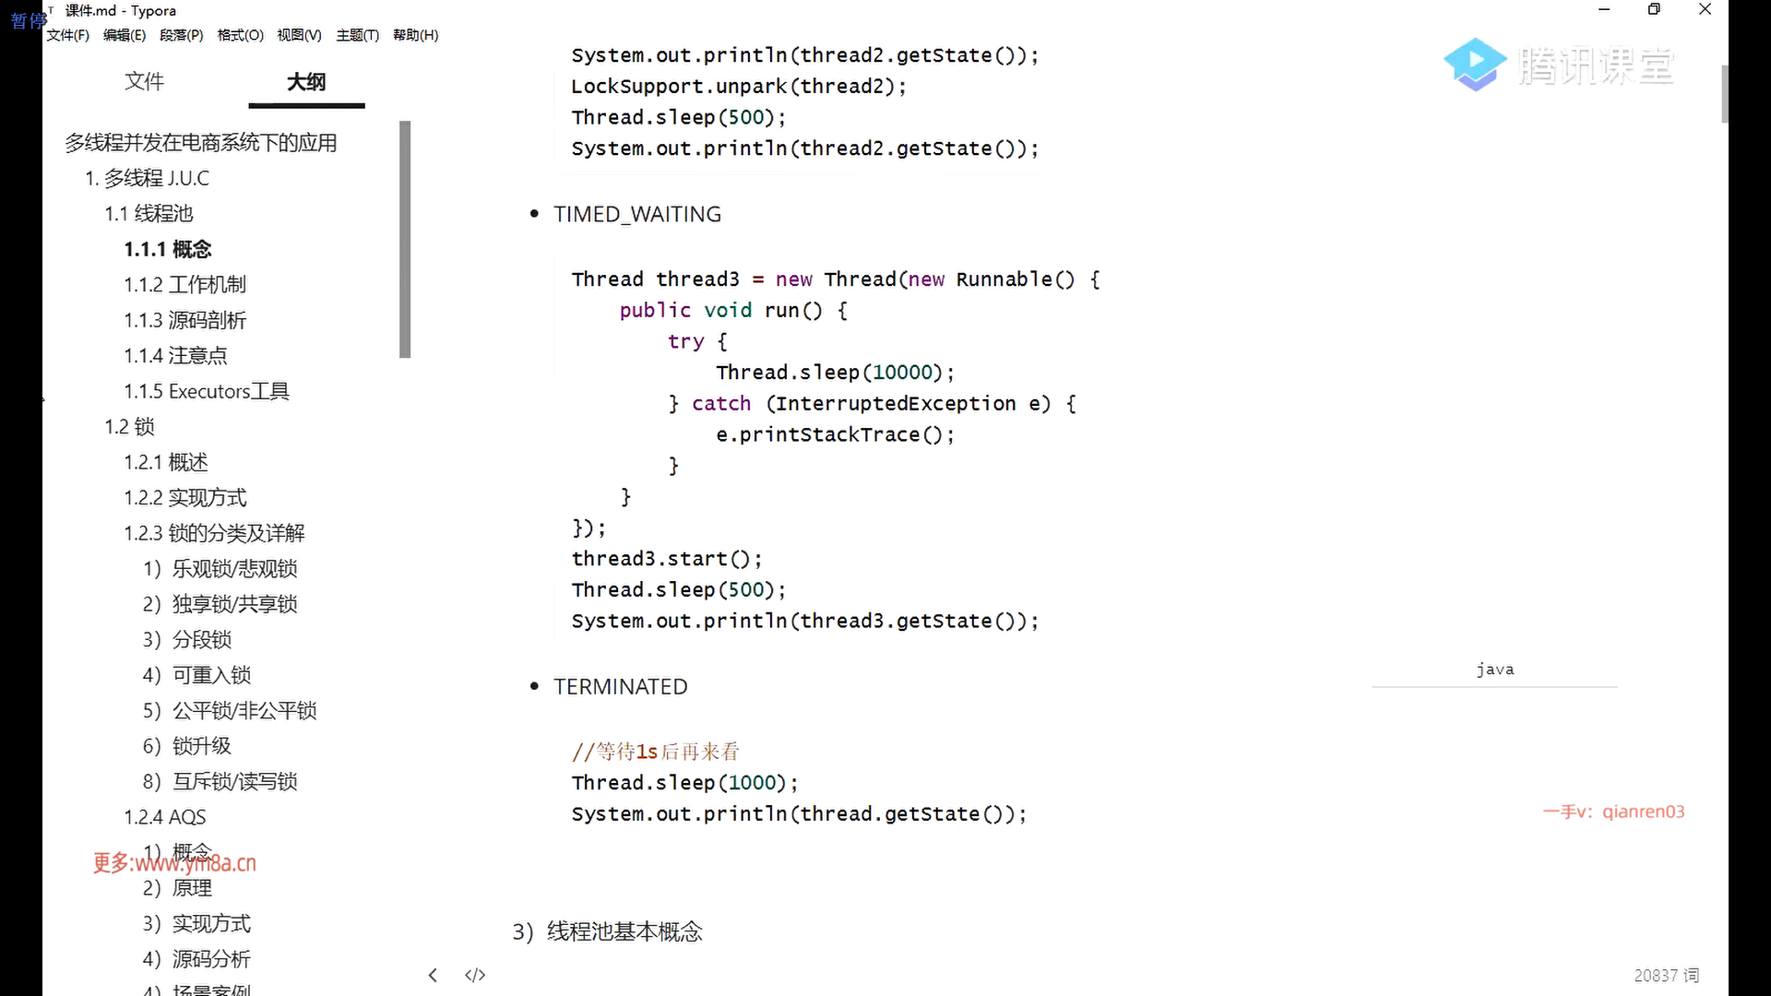The height and width of the screenshot is (996, 1771).
Task: Click the sidebar collapse arrow icon
Action: (433, 975)
